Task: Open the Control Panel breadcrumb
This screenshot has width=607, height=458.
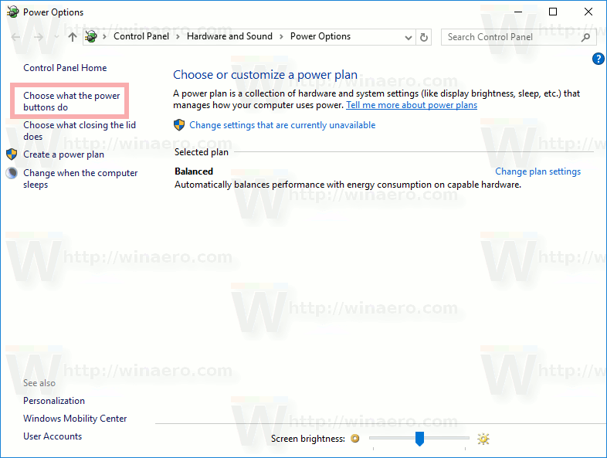Action: pyautogui.click(x=141, y=36)
